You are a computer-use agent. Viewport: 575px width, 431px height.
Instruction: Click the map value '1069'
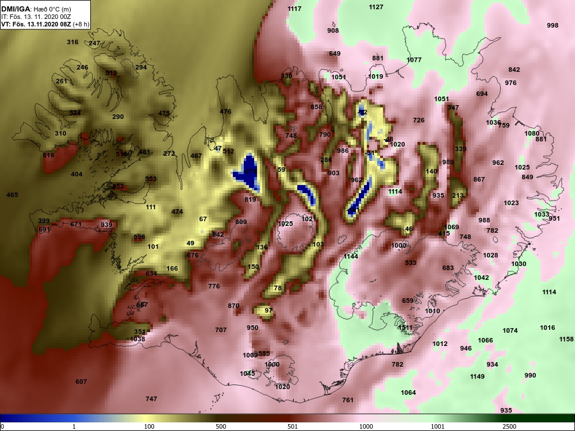(451, 227)
